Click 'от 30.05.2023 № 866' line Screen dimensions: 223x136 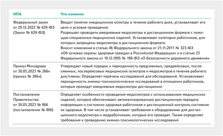click(x=31, y=105)
